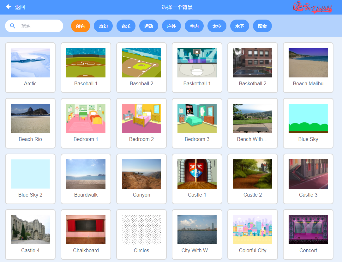The image size is (342, 262).
Task: Pick the Basketball 1 court backdrop
Action: pos(197,67)
